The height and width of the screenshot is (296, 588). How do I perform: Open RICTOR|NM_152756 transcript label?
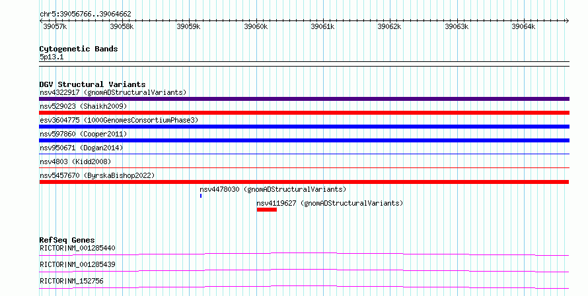pos(71,281)
